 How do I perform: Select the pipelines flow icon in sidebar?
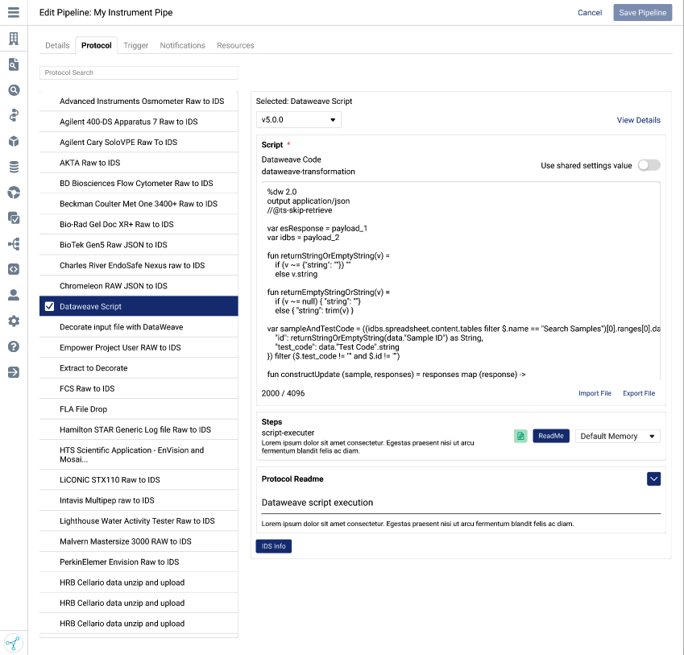point(13,115)
